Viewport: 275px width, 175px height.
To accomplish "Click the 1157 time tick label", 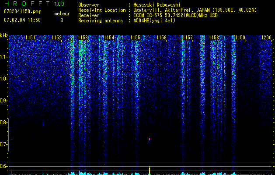I will point(188,38).
